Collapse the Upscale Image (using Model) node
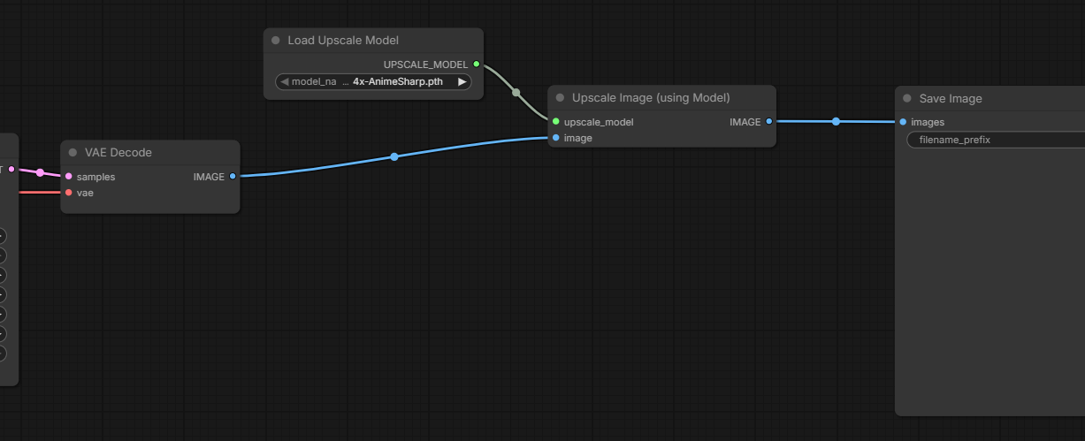 click(560, 98)
